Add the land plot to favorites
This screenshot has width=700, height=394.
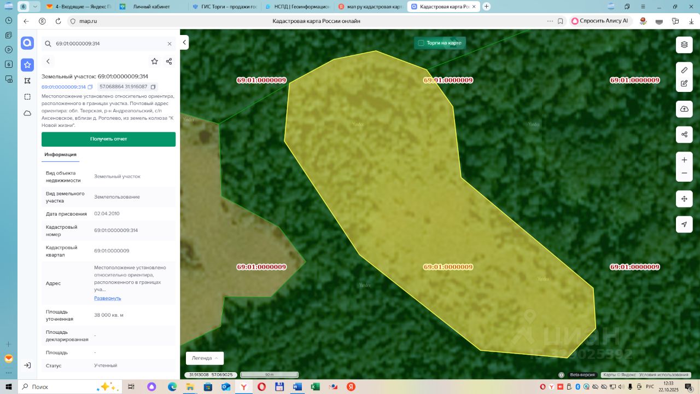(x=155, y=61)
